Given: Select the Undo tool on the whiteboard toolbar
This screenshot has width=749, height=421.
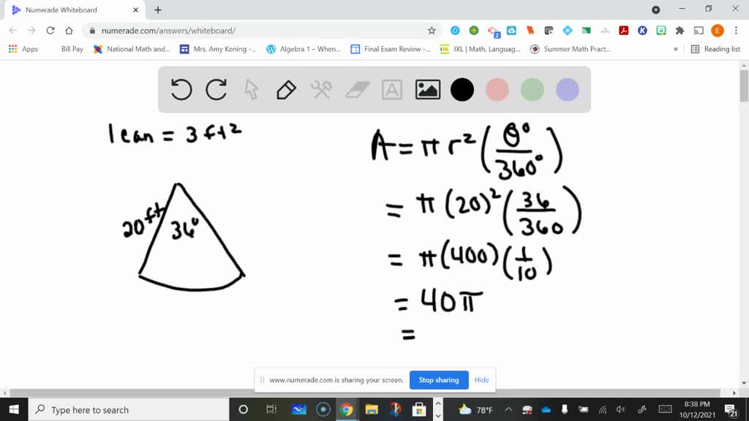Looking at the screenshot, I should (181, 89).
